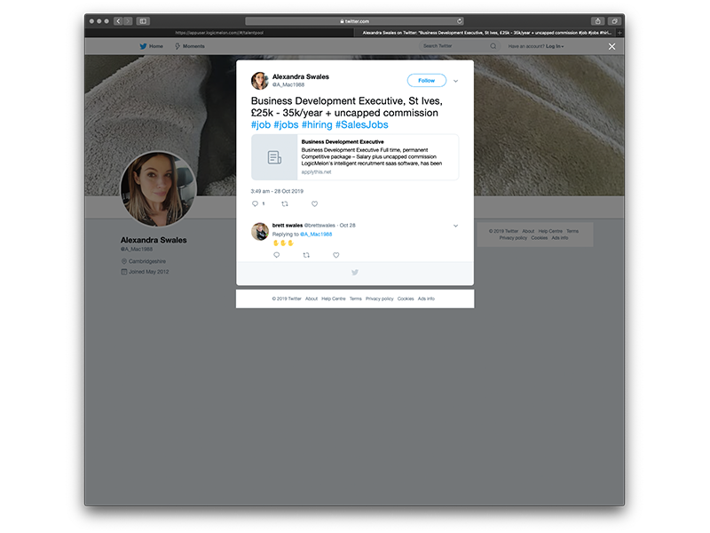This screenshot has width=710, height=533.
Task: Open Help Centre in the footer under the tweet
Action: point(334,298)
